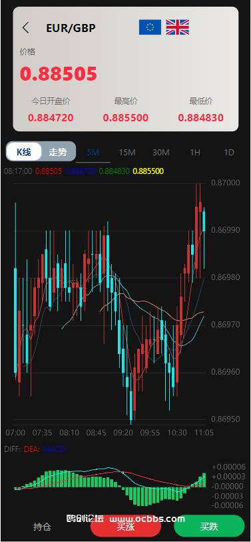Screen dimensions: 251x542
Task: Tap the European Union flag icon
Action: point(150,27)
